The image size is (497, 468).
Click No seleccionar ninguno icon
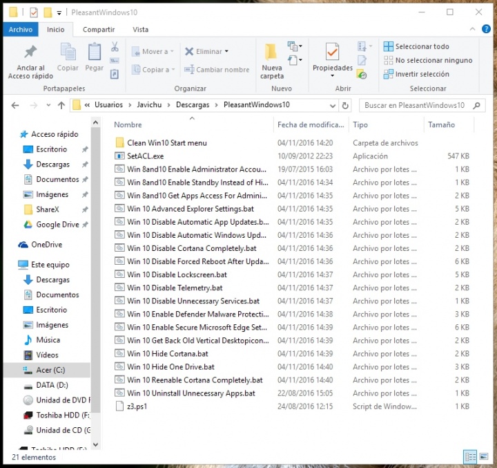[x=388, y=60]
